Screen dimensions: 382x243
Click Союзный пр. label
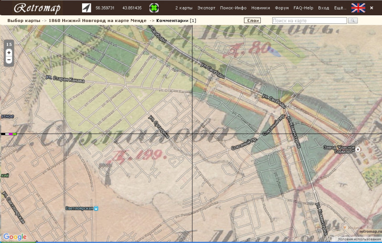[x=244, y=144]
